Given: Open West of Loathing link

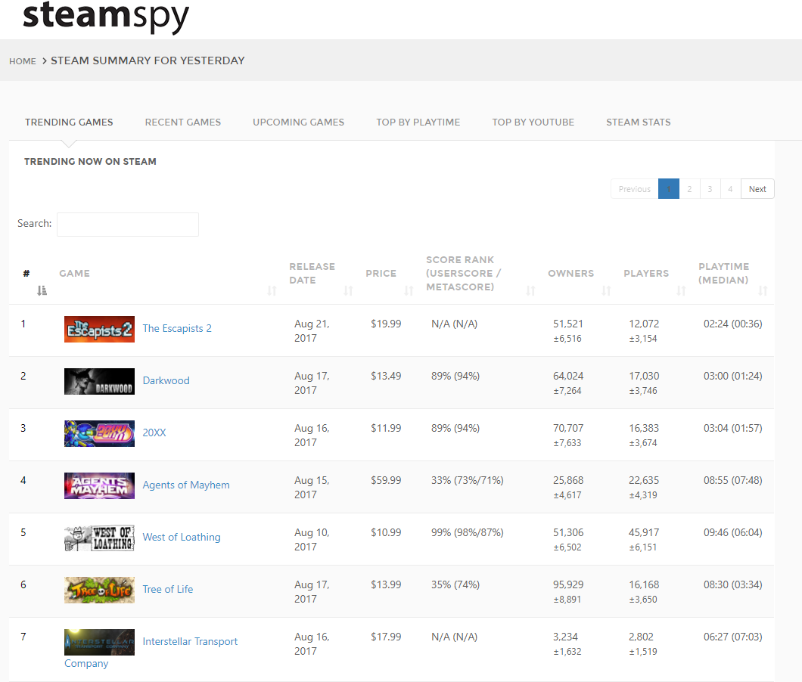Looking at the screenshot, I should click(182, 537).
